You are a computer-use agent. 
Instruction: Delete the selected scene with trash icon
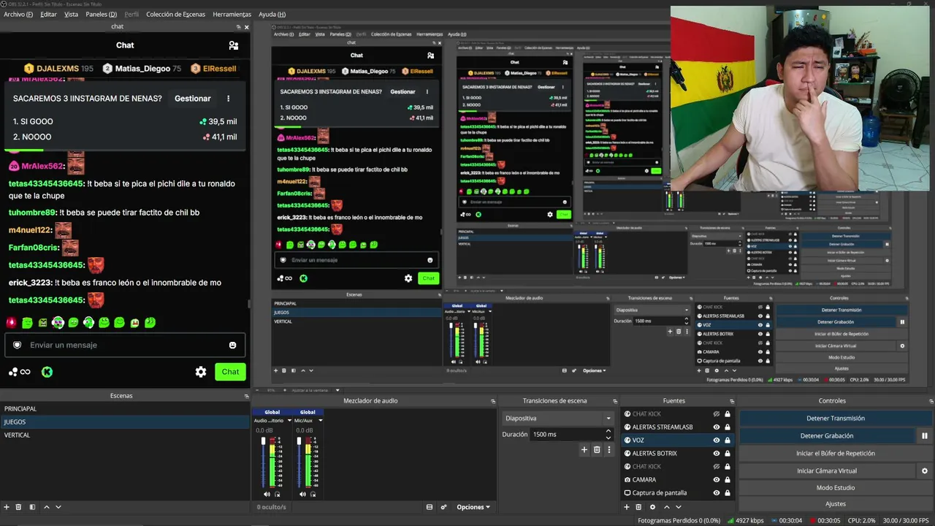(x=19, y=507)
